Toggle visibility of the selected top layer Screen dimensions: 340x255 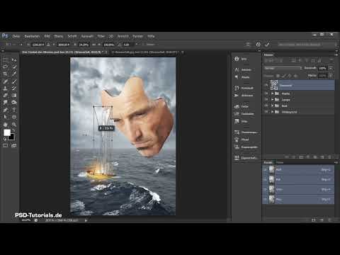[x=266, y=85]
